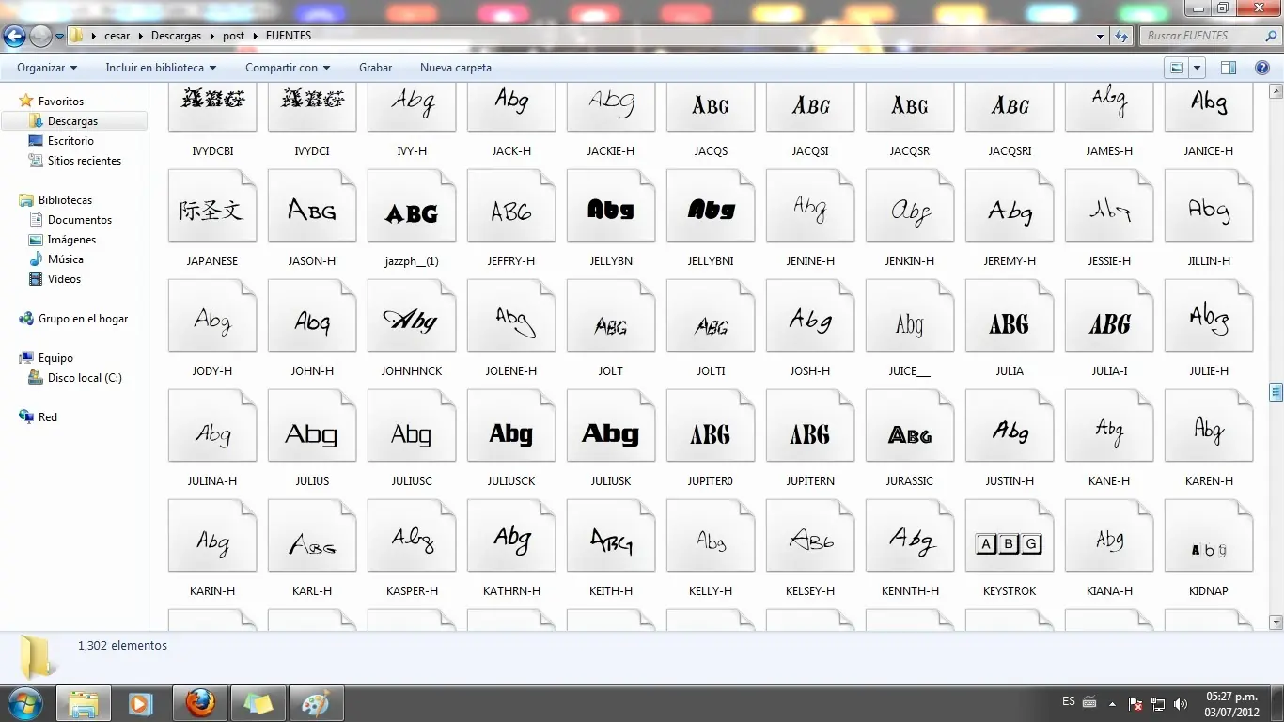Screen dimensions: 1284x722
Task: Change the view using the view icon
Action: pyautogui.click(x=1176, y=68)
